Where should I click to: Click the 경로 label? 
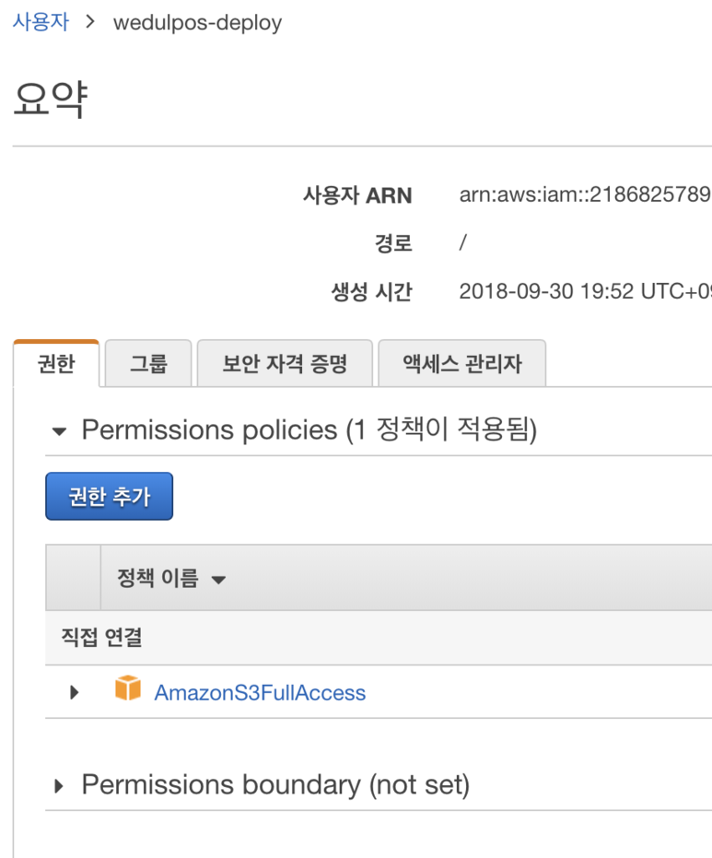click(393, 243)
